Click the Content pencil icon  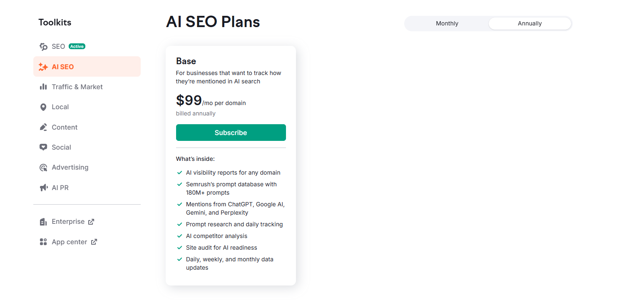click(43, 127)
